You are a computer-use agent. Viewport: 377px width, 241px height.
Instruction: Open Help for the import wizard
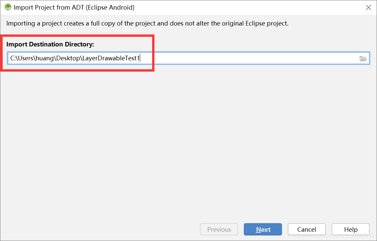(350, 229)
